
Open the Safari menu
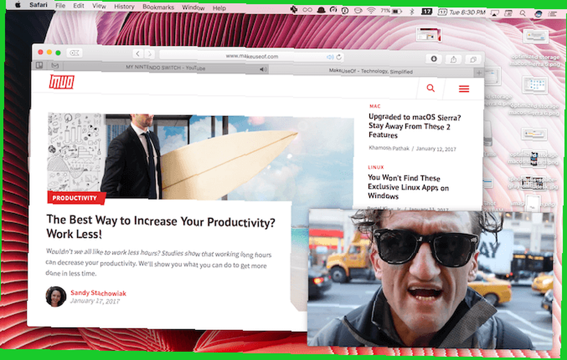pyautogui.click(x=39, y=5)
